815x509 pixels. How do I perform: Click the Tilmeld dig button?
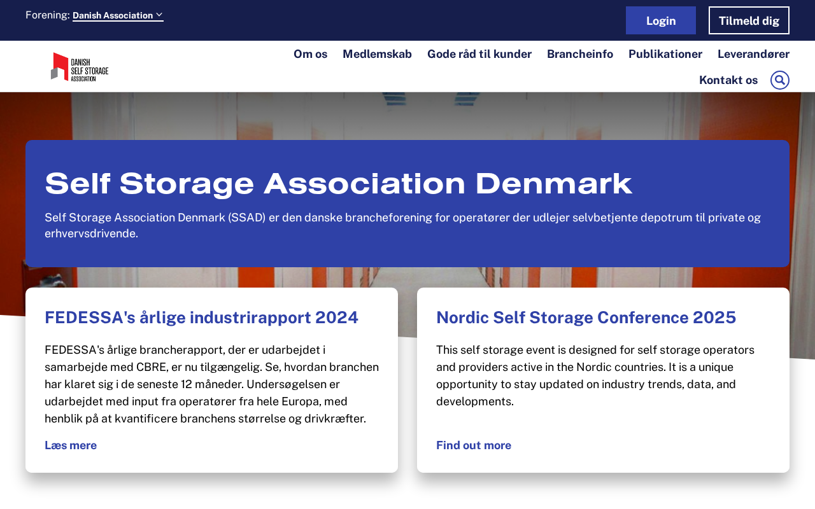click(x=749, y=20)
